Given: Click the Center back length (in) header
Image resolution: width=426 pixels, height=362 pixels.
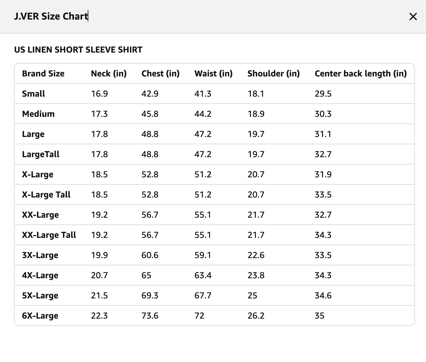Looking at the screenshot, I should 361,74.
